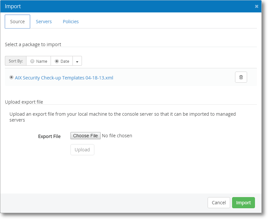Delete the AIX Security Check-up package via trash icon

click(241, 77)
